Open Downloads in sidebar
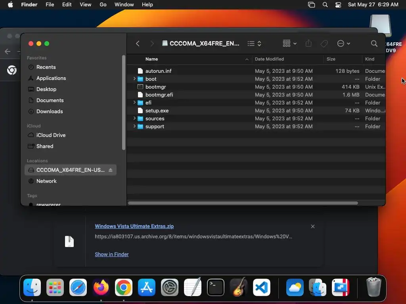The height and width of the screenshot is (304, 406). [50, 111]
